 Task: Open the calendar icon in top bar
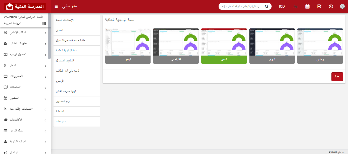[307, 6]
